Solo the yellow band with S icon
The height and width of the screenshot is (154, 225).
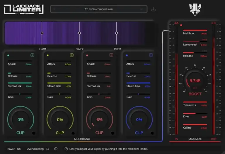[x=72, y=55]
